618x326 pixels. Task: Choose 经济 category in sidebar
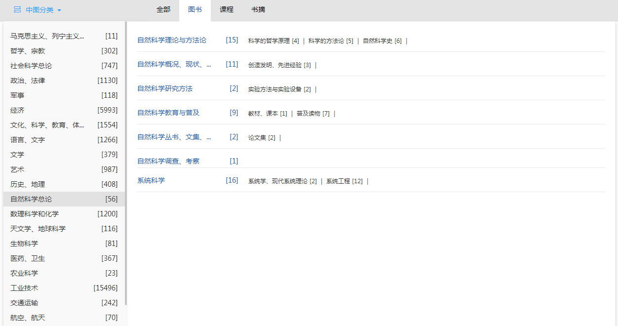(x=17, y=110)
